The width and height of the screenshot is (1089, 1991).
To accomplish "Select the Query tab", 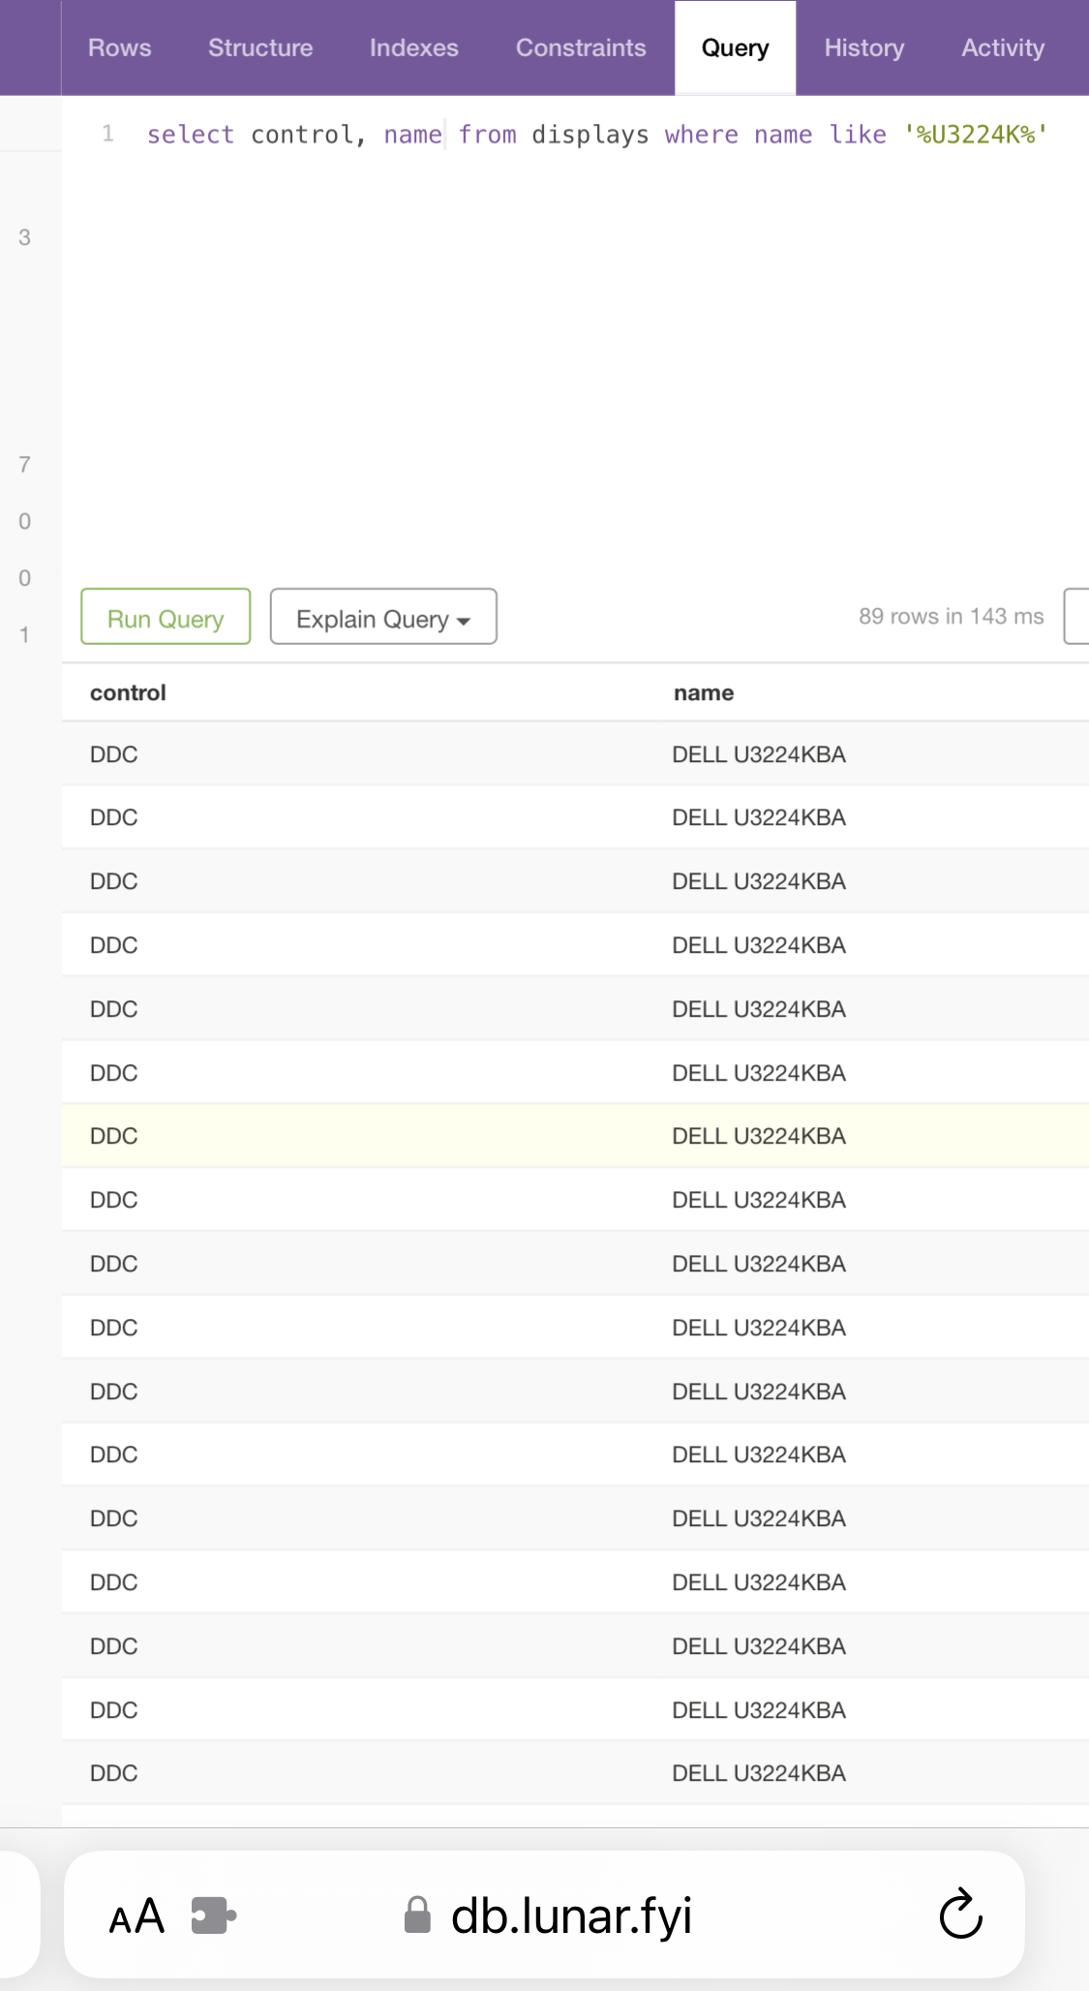I will [x=736, y=47].
